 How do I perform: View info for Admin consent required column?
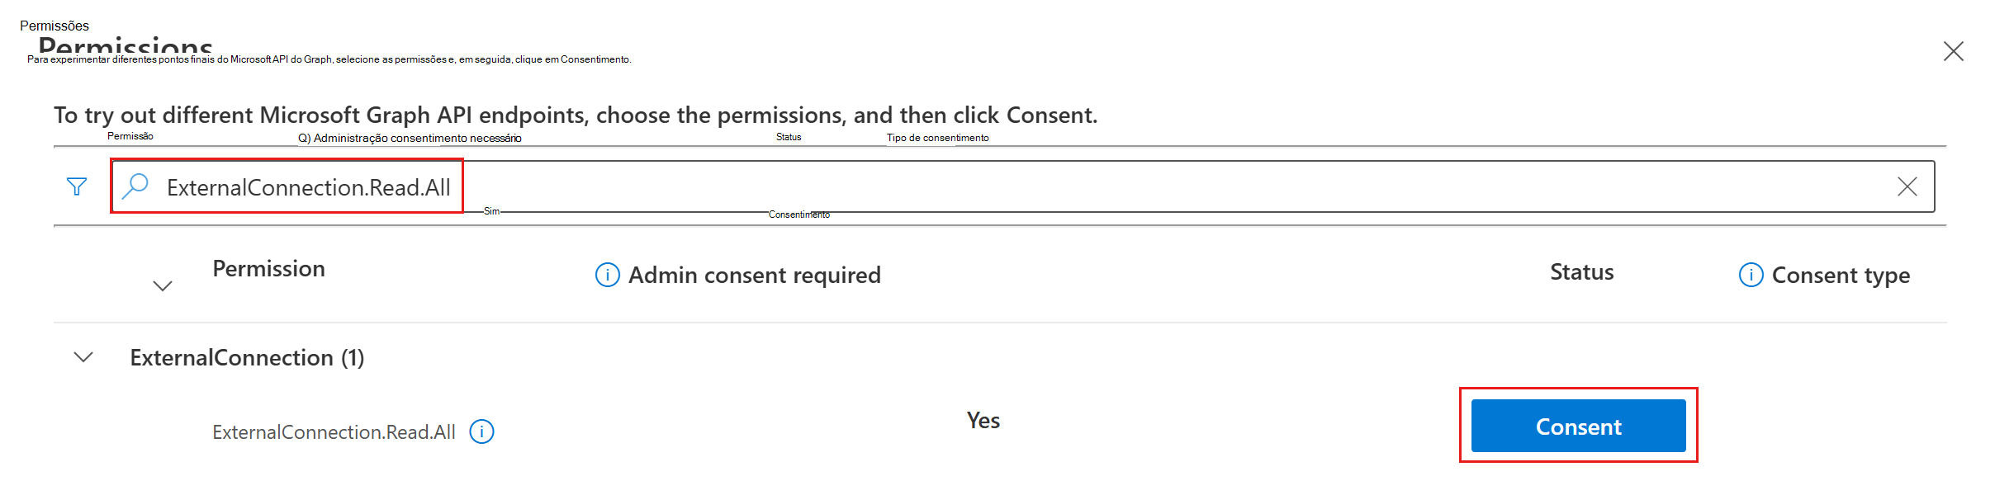click(606, 275)
